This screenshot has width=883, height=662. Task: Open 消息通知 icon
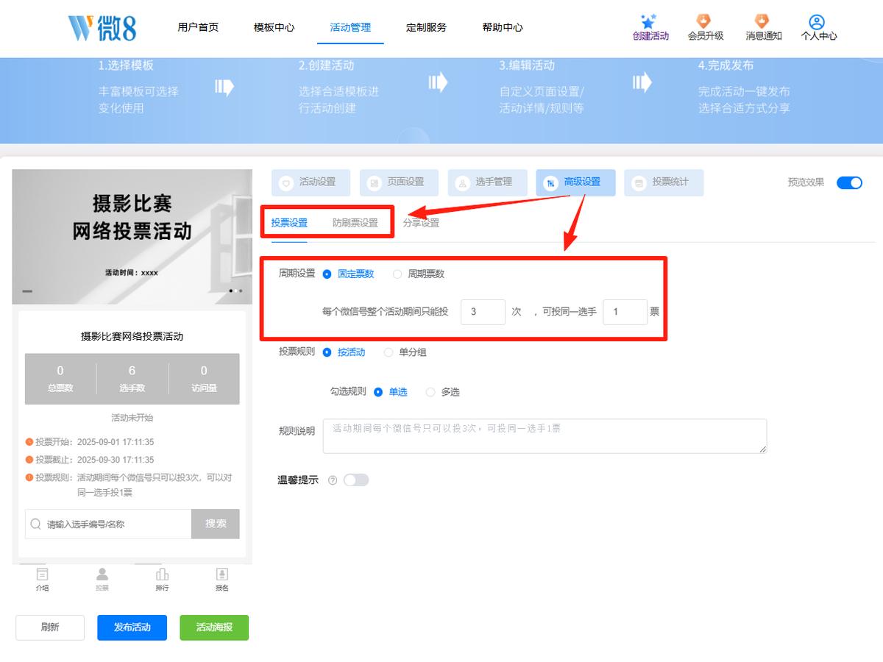pos(762,21)
